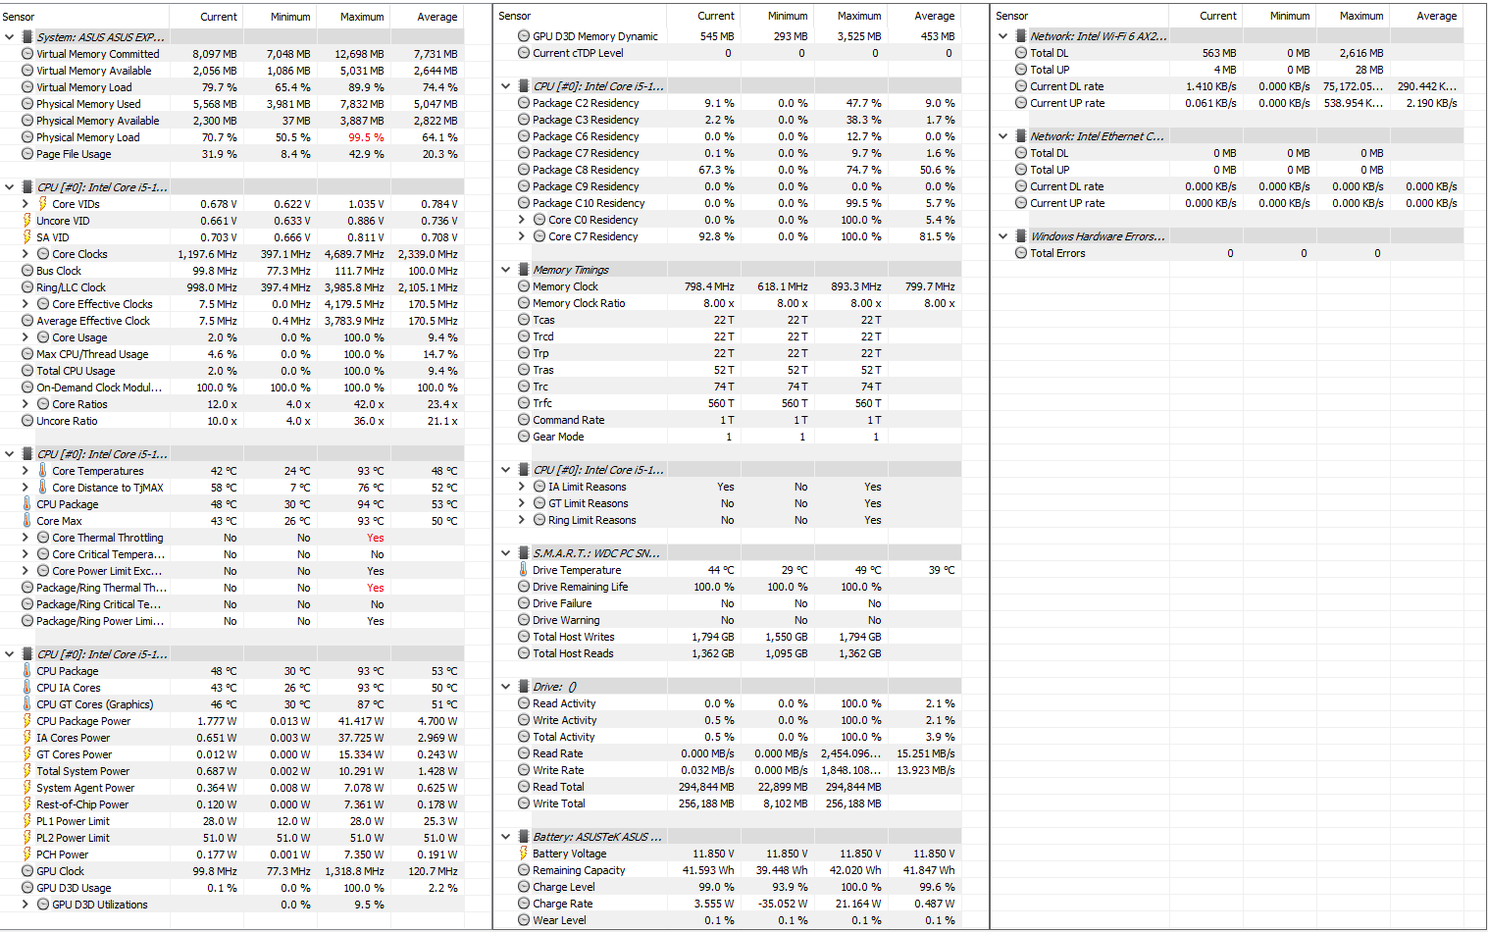Collapse the Network: Intel Ethernet group
The height and width of the screenshot is (932, 1488).
(x=1003, y=136)
